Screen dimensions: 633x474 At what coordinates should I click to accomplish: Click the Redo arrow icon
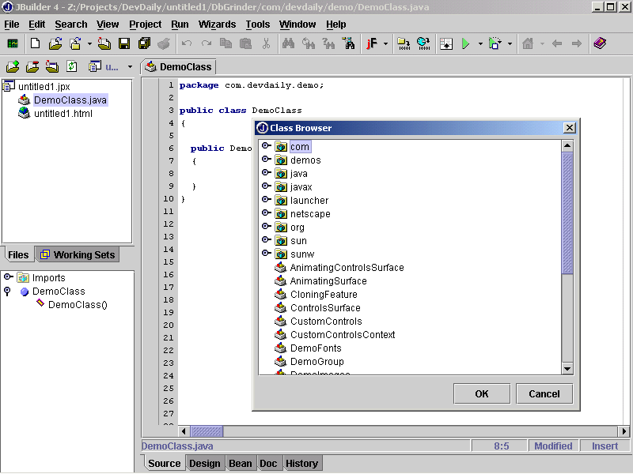pyautogui.click(x=207, y=43)
